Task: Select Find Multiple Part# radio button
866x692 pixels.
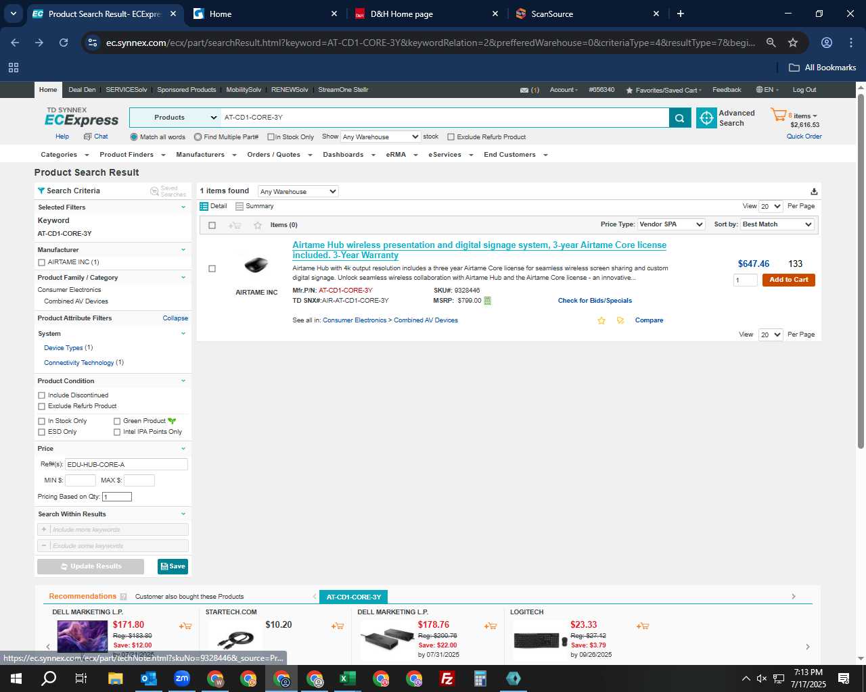Action: pos(198,137)
